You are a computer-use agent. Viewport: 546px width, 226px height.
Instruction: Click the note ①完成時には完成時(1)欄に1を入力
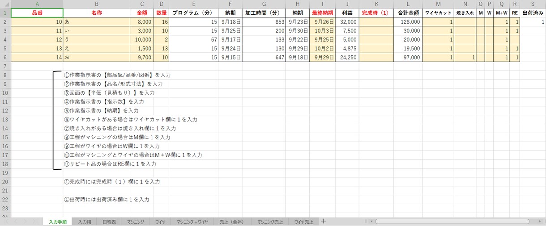(x=112, y=182)
